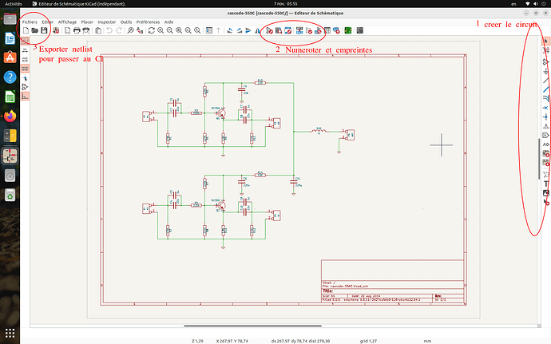Screen dimensions: 551x344
Task: Select the Add Power port tool
Action: (545, 71)
